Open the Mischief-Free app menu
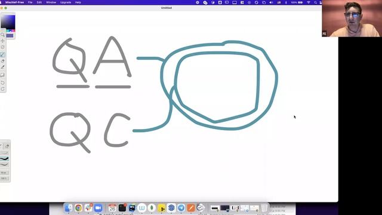This screenshot has width=382, height=215. [x=14, y=2]
